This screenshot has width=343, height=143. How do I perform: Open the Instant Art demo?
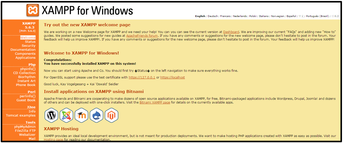click(x=27, y=81)
